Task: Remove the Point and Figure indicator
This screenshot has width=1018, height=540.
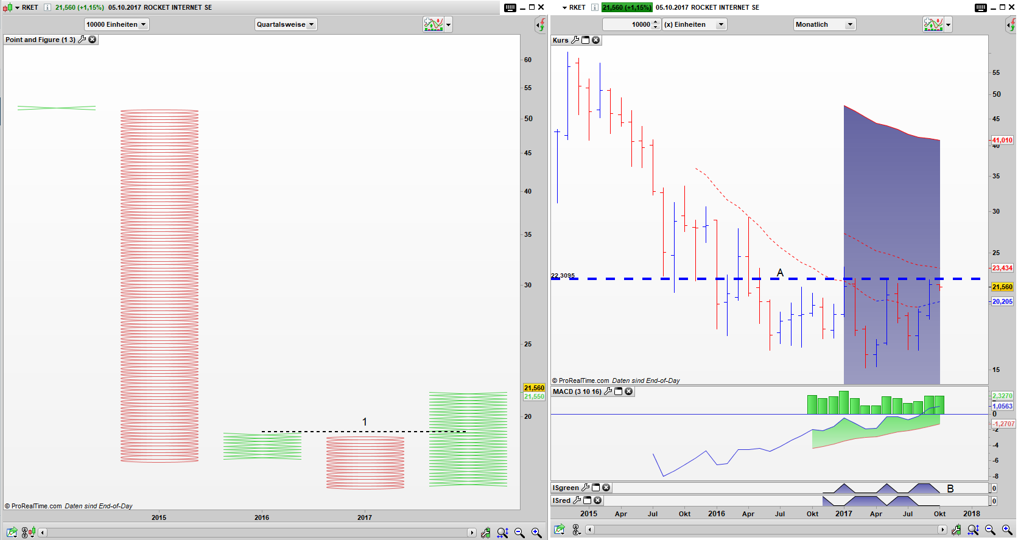Action: click(x=93, y=40)
